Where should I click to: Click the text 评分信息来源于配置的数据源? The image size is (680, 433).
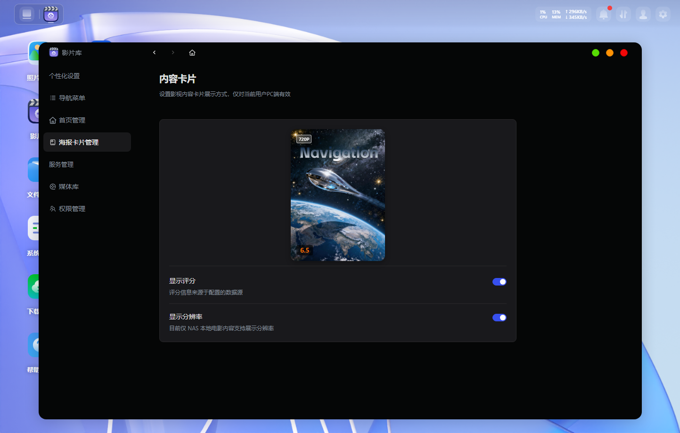[x=206, y=293]
